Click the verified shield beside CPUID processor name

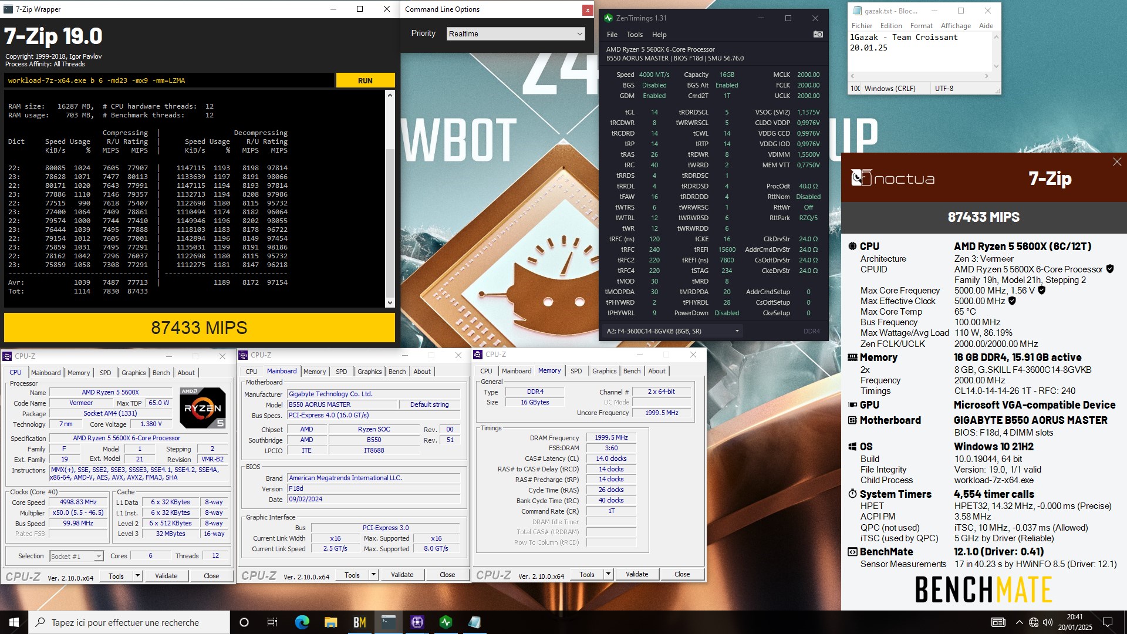coord(1110,269)
